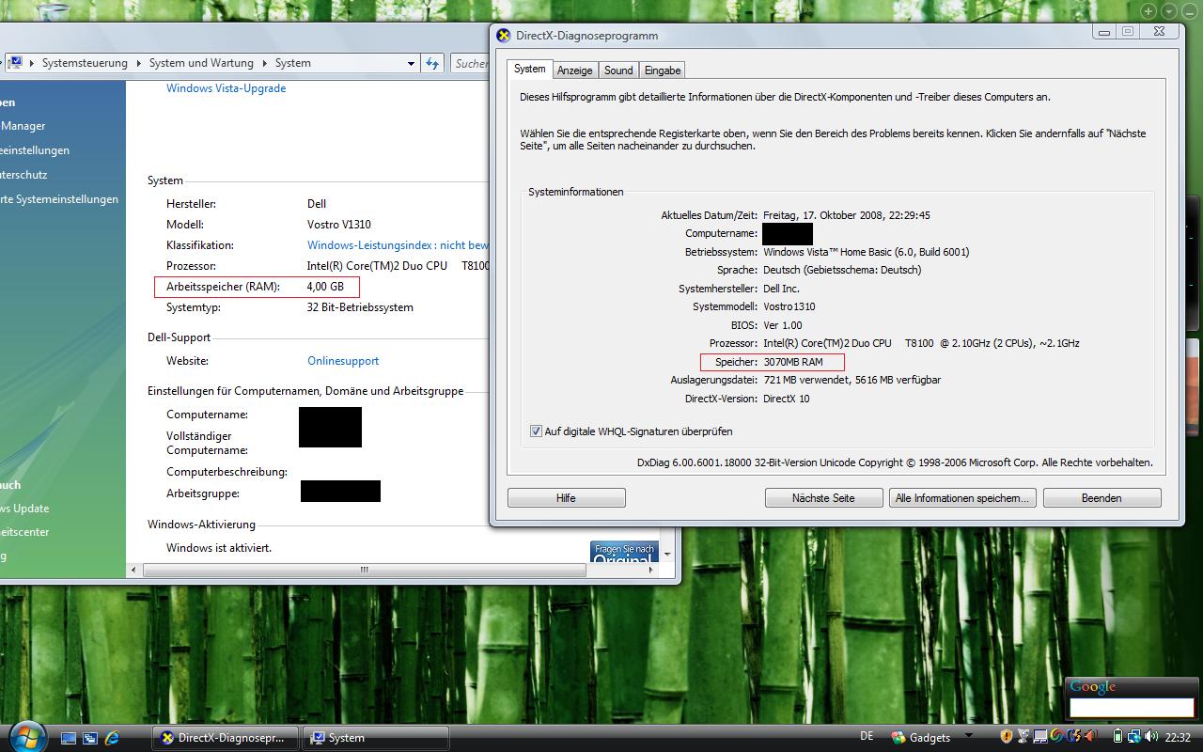Screen dimensions: 1203x752
Task: Click the Hilfe button
Action: tap(566, 498)
